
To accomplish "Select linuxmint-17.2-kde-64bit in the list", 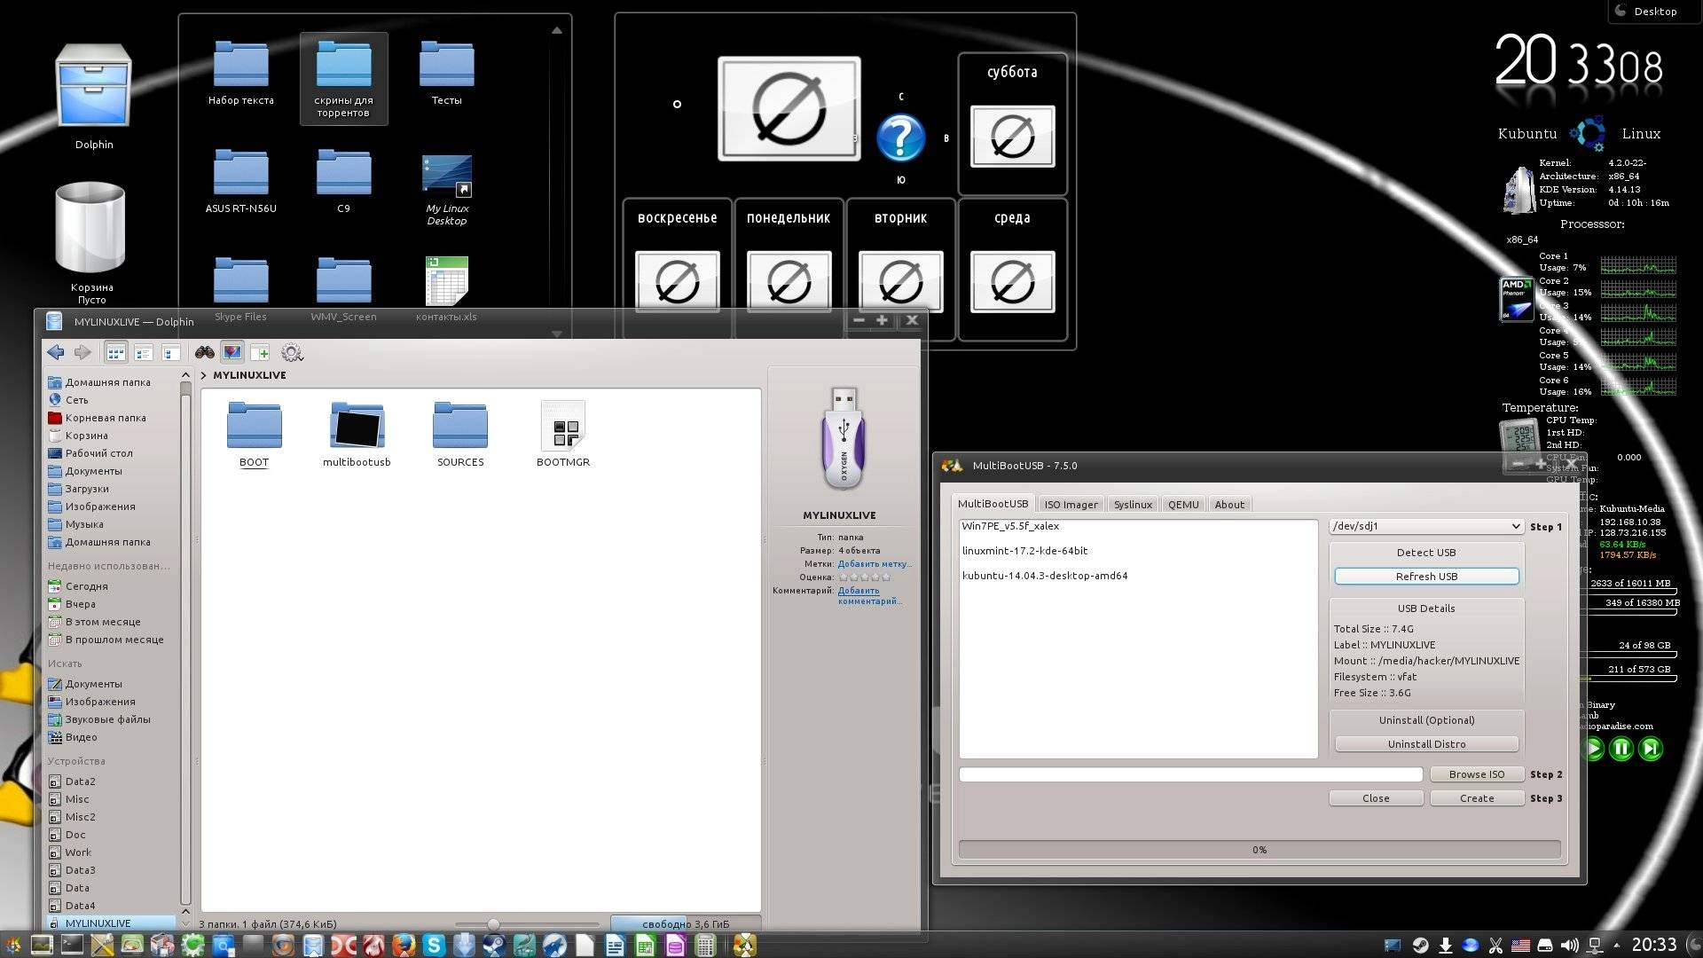I will click(1024, 551).
